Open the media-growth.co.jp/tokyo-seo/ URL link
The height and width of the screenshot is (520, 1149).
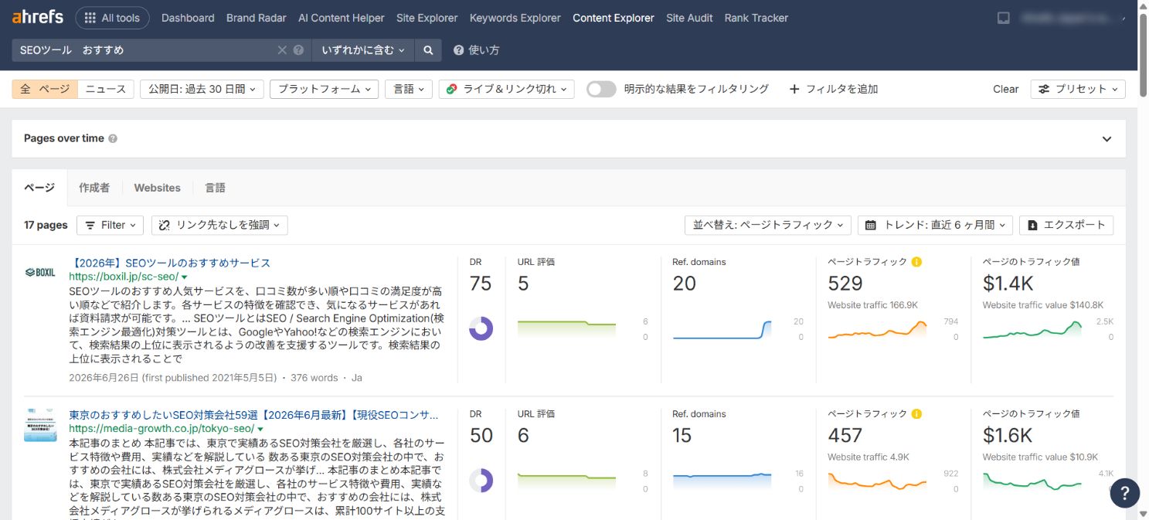tap(161, 428)
